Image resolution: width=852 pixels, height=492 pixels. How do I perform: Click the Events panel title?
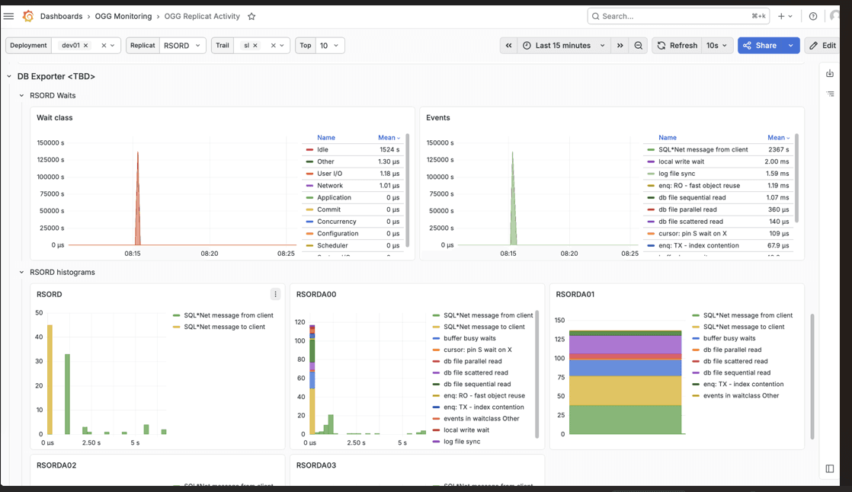click(x=438, y=117)
